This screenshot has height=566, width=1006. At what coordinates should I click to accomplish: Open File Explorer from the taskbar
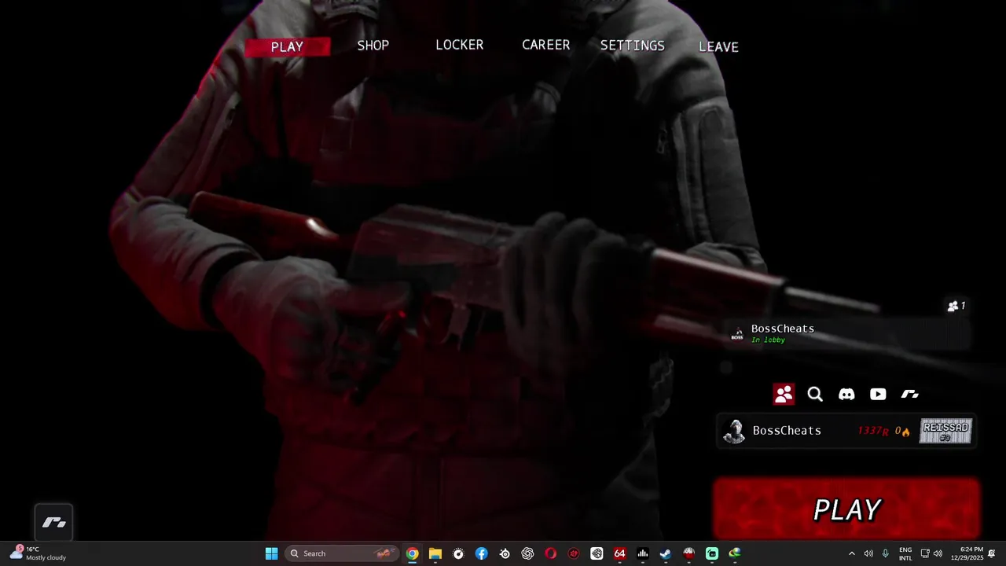pos(435,553)
